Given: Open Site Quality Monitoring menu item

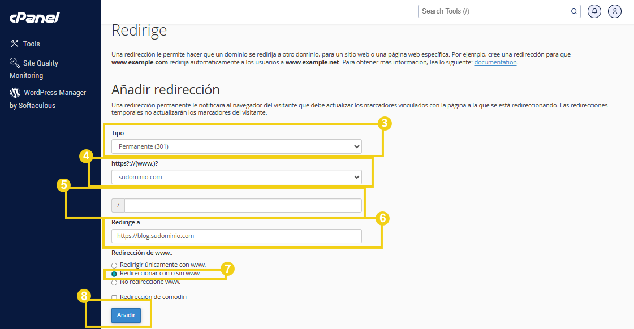Looking at the screenshot, I should (40, 63).
